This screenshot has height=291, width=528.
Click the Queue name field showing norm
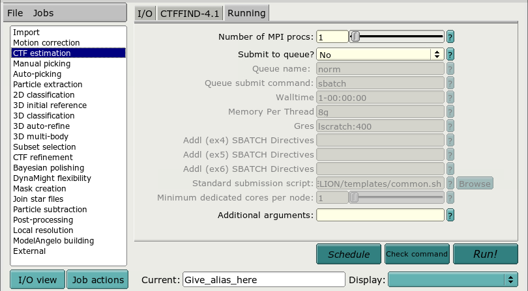tap(380, 69)
